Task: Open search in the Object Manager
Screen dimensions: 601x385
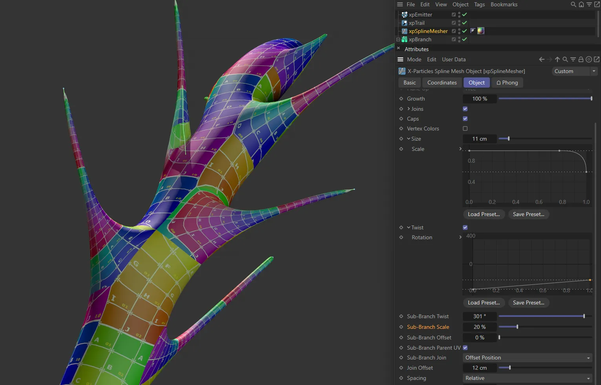Action: click(574, 4)
